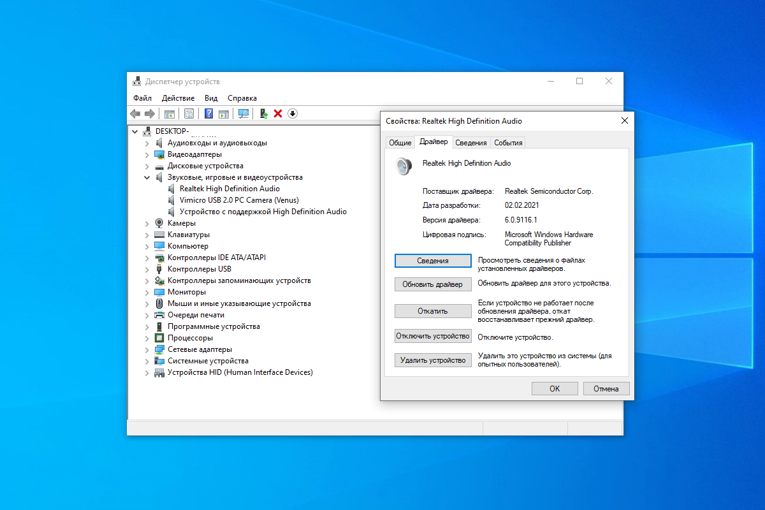
Task: Open the Файл menu
Action: click(x=143, y=98)
